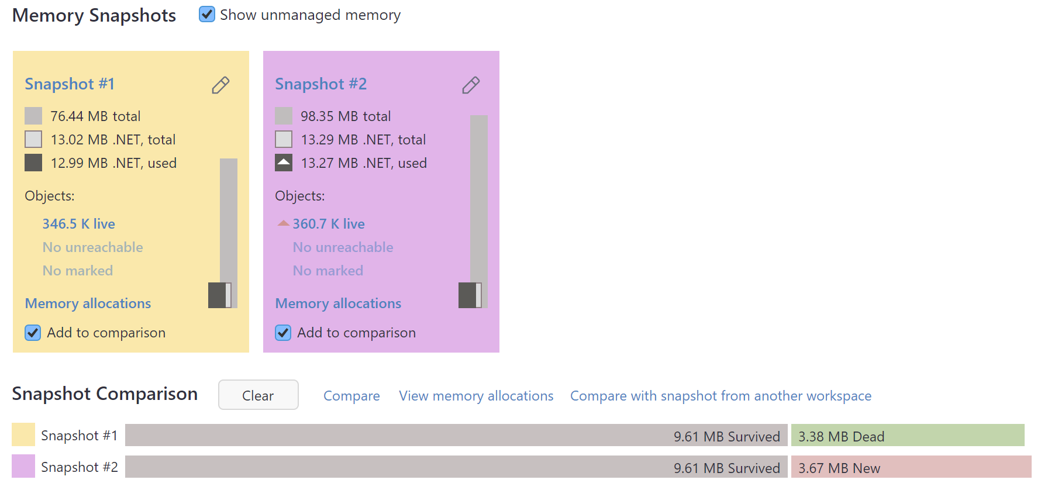Click the .NET used triangle indicator in Snapshot #2
The height and width of the screenshot is (490, 1041).
coord(283,163)
